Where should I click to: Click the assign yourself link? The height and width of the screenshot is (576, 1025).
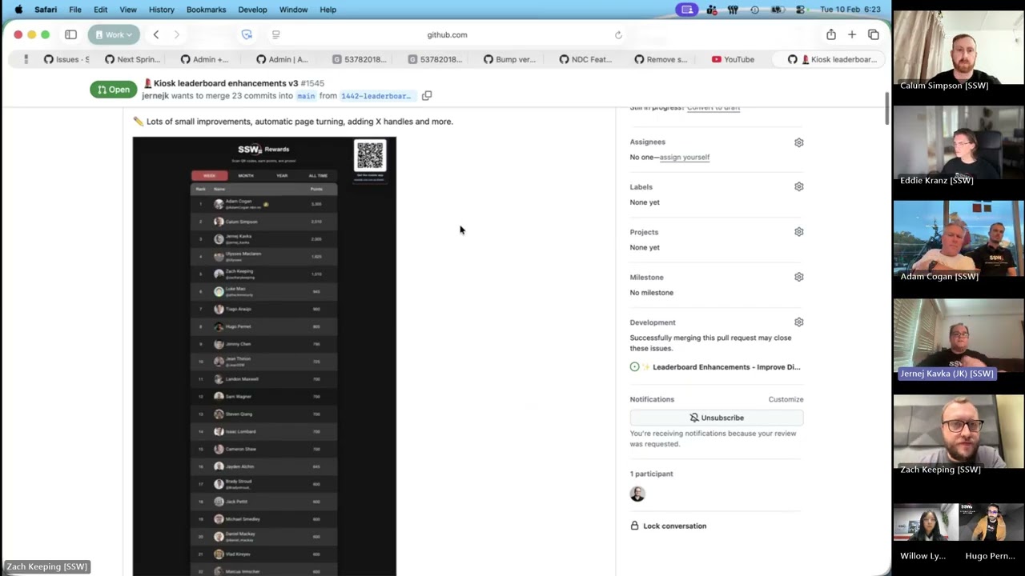pos(685,158)
